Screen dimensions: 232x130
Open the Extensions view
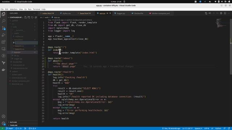tap(4, 42)
